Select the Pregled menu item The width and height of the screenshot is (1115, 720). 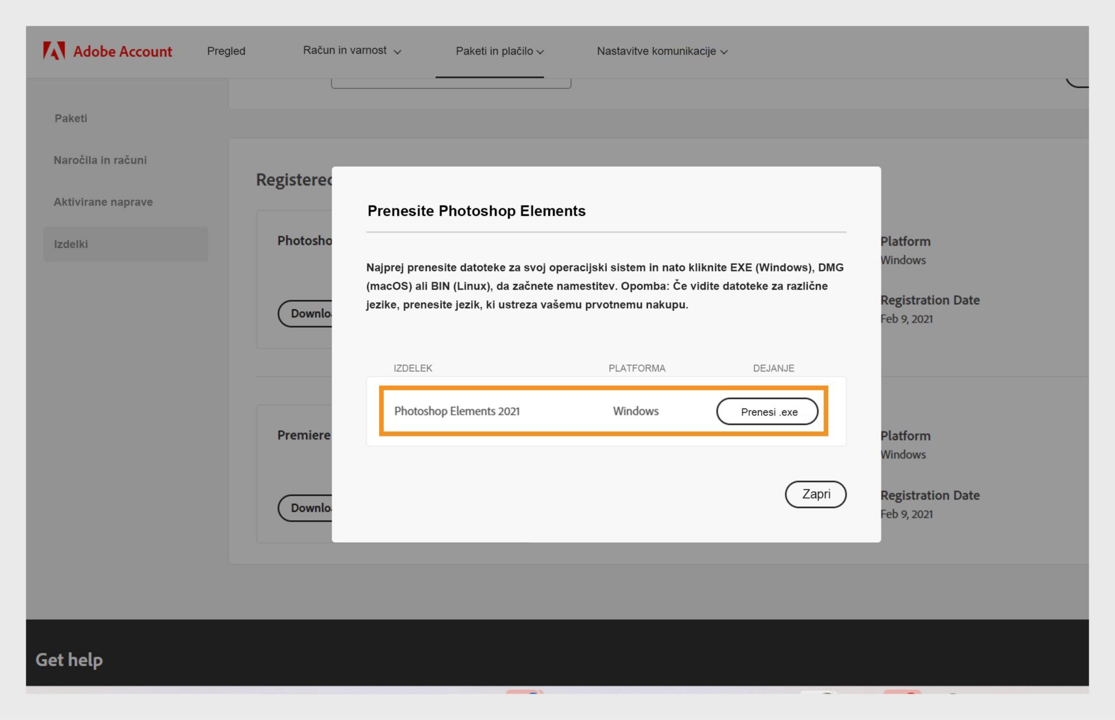click(226, 51)
